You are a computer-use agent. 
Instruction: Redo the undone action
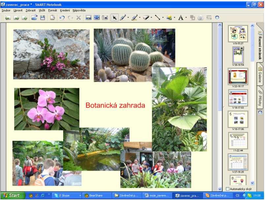click(x=70, y=17)
